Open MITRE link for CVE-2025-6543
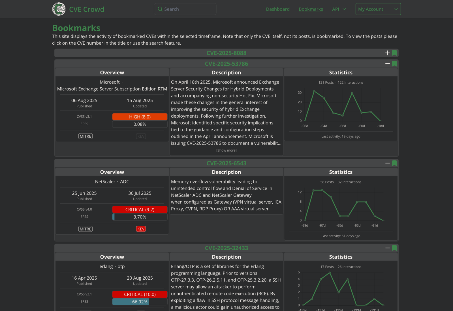 [86, 229]
